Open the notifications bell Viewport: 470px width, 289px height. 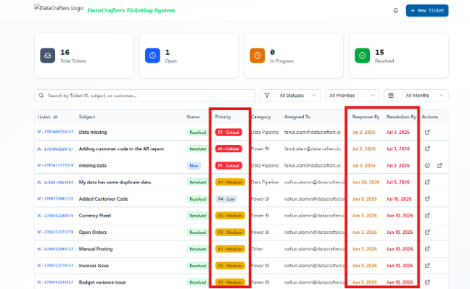(x=396, y=10)
